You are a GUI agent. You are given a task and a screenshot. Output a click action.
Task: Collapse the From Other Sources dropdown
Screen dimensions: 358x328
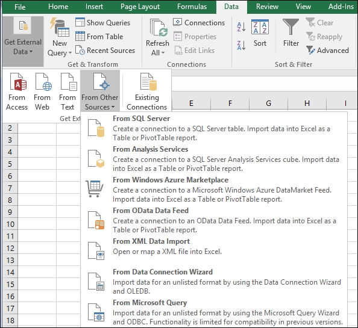pyautogui.click(x=100, y=91)
